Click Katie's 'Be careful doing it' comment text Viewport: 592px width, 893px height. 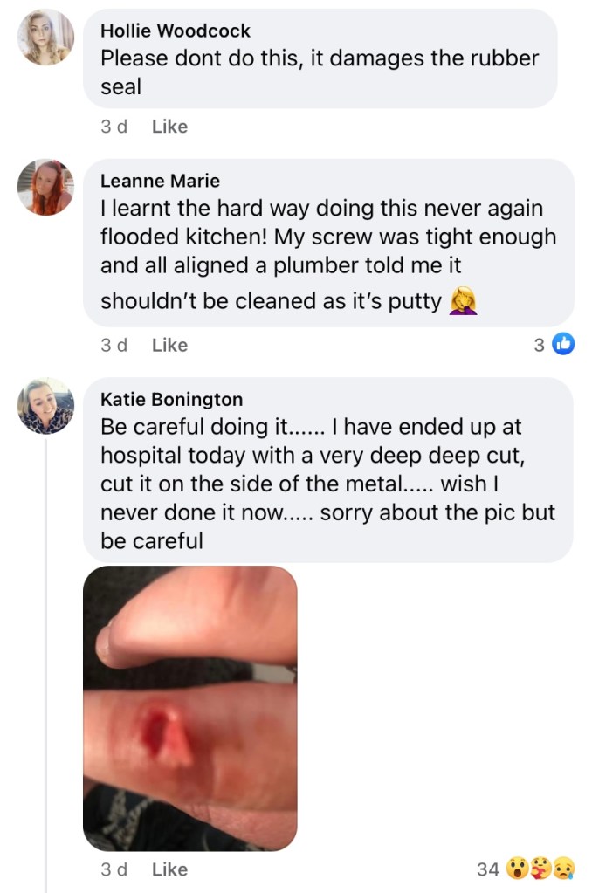pyautogui.click(x=327, y=484)
